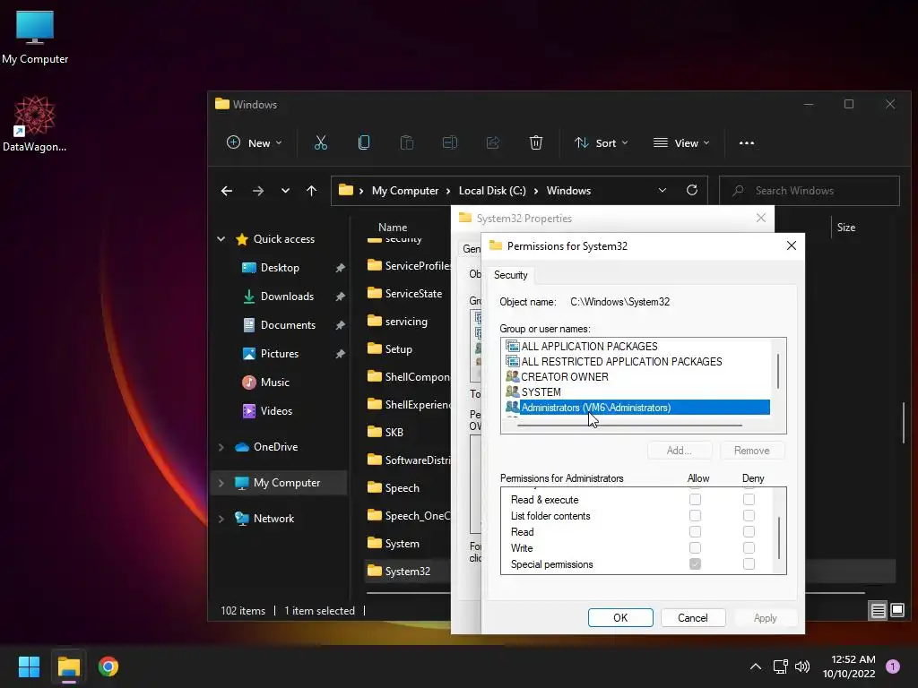This screenshot has height=688, width=918.
Task: Click the Share icon in Explorer toolbar
Action: pos(493,142)
